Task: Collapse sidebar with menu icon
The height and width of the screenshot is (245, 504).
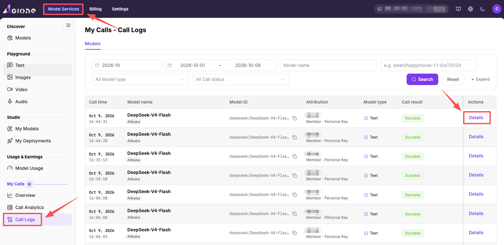Action: (68, 25)
